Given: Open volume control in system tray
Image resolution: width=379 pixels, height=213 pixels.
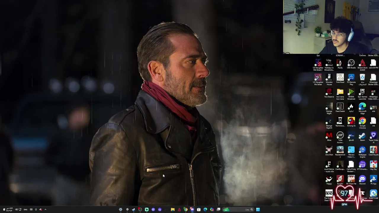Looking at the screenshot, I should (x=16, y=209).
